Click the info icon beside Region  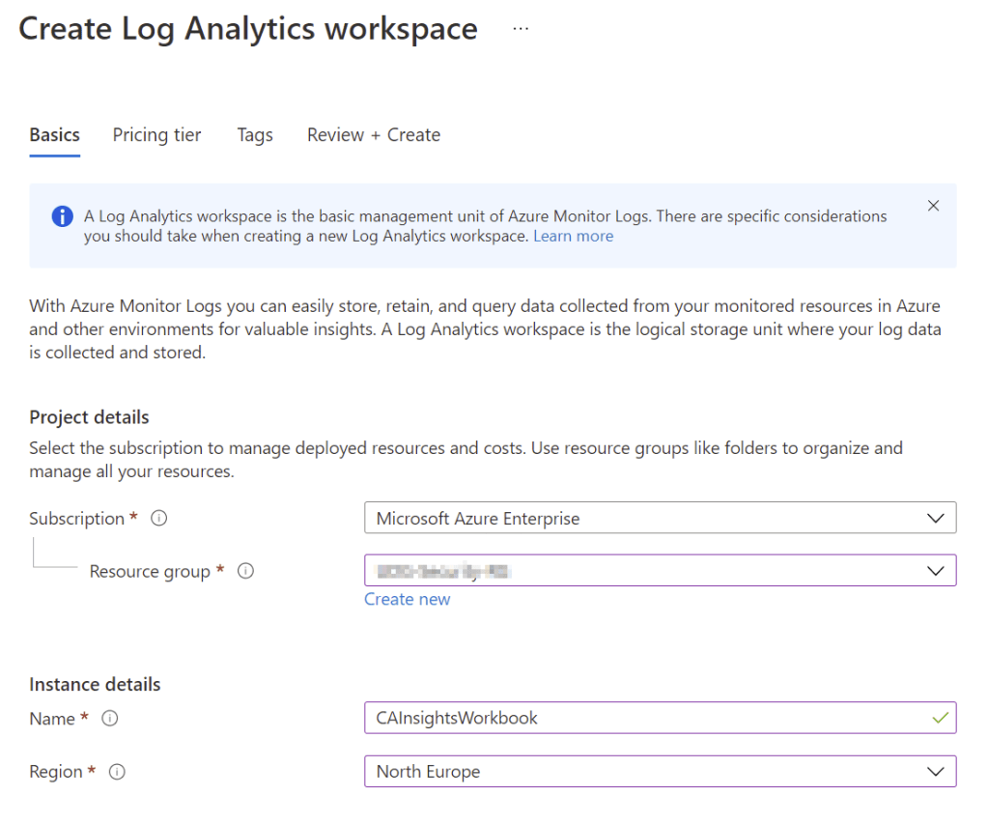[x=118, y=772]
